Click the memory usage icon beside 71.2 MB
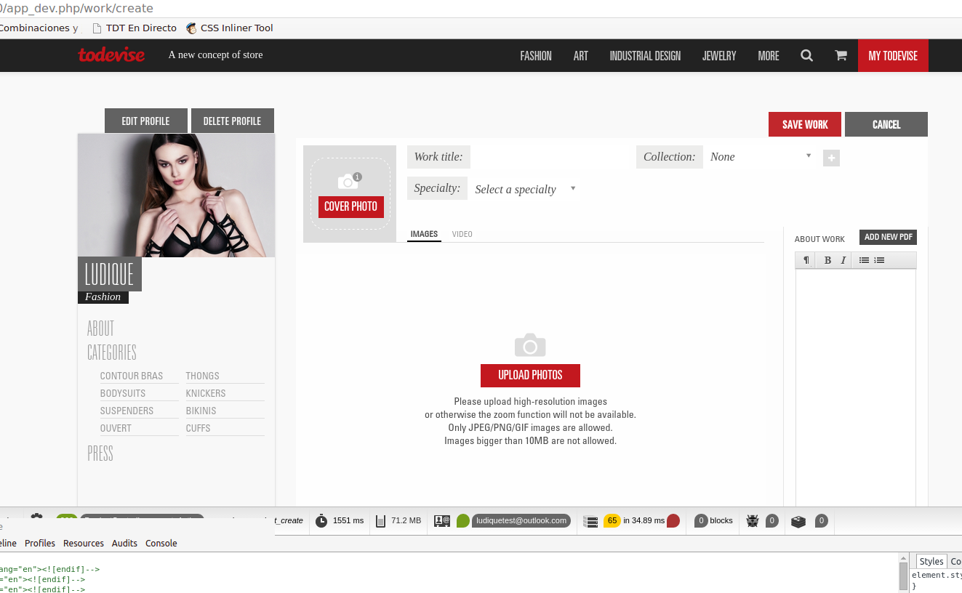This screenshot has height=593, width=962. click(381, 520)
